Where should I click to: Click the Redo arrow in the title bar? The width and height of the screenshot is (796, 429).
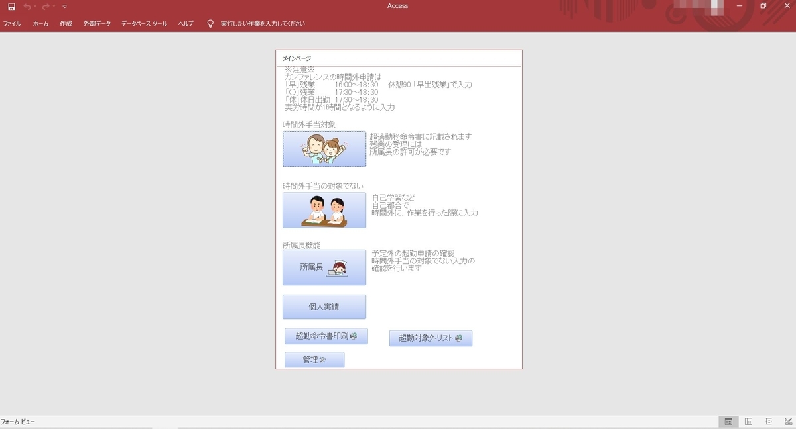coord(45,6)
